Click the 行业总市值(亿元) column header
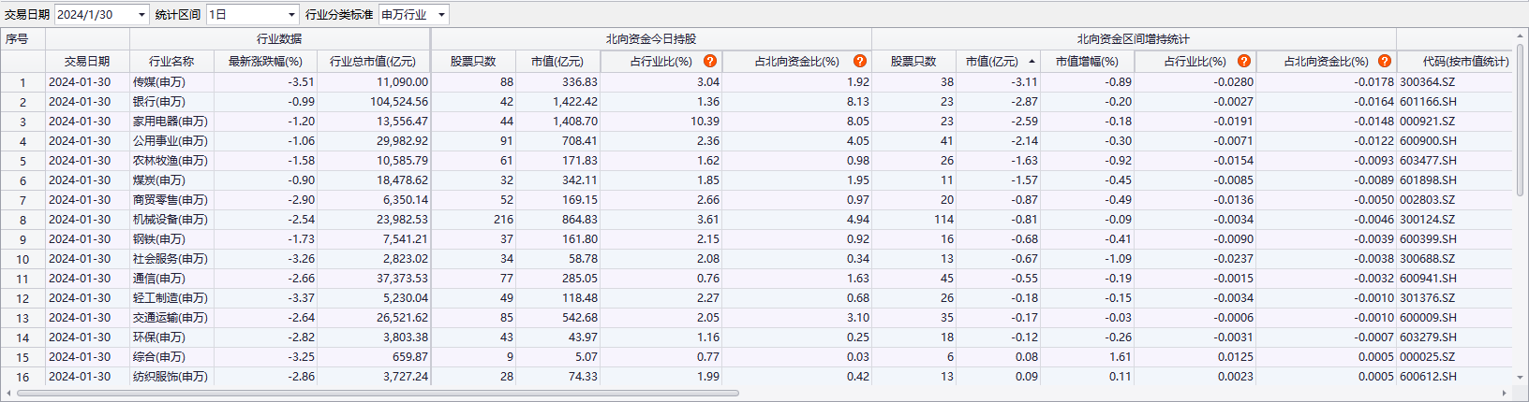The width and height of the screenshot is (1529, 402). coord(373,62)
